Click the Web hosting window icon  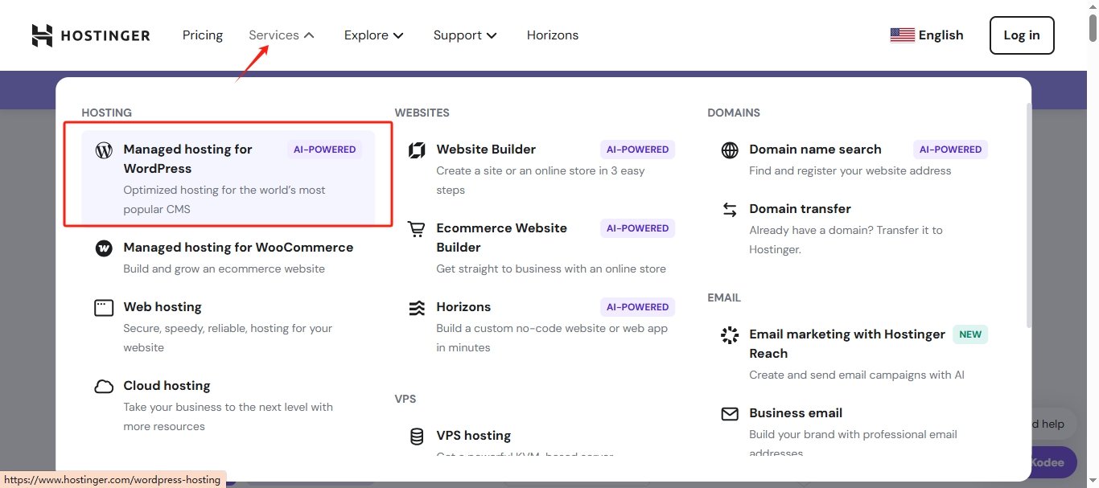[104, 307]
